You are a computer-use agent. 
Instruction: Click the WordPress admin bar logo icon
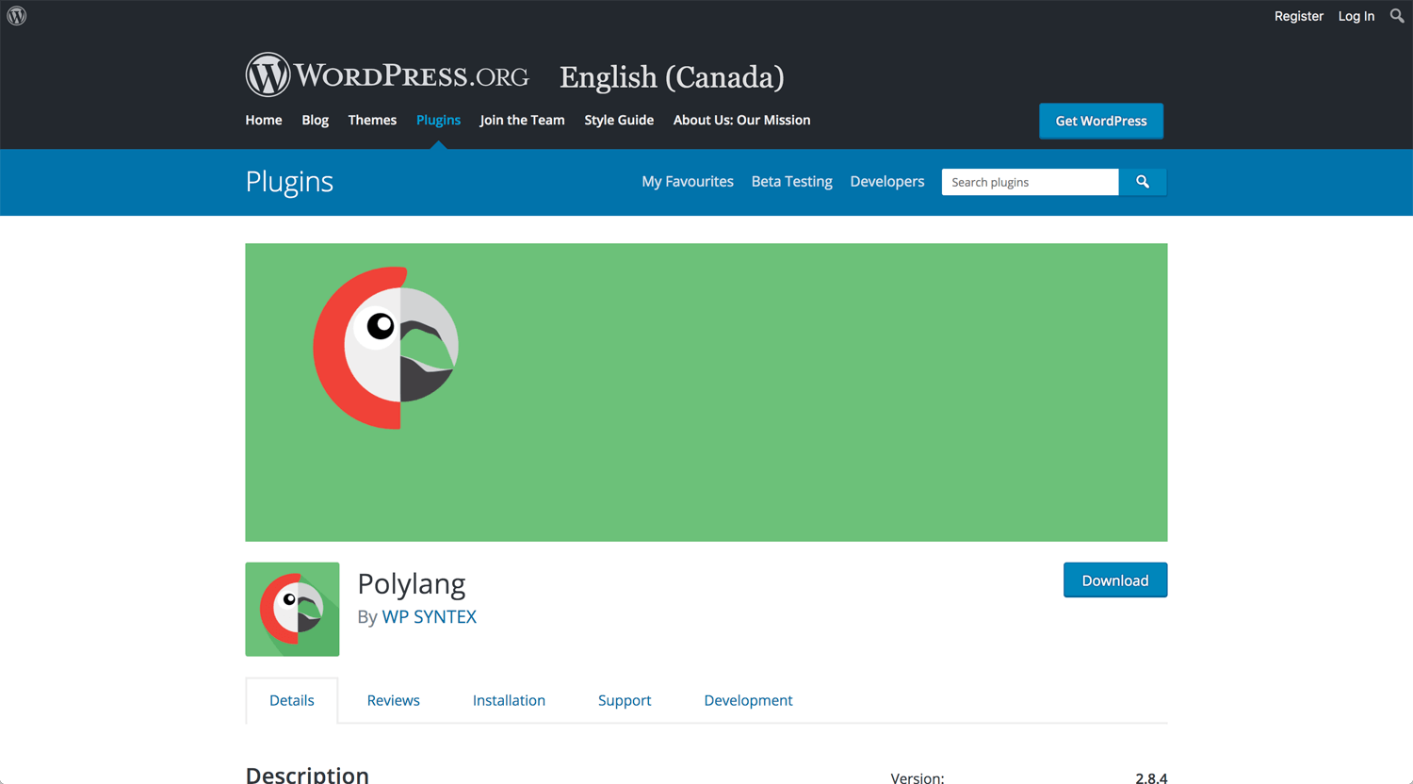click(17, 16)
